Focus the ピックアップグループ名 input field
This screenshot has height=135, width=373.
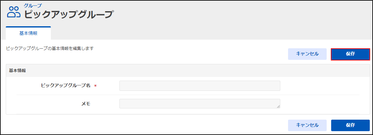200,86
